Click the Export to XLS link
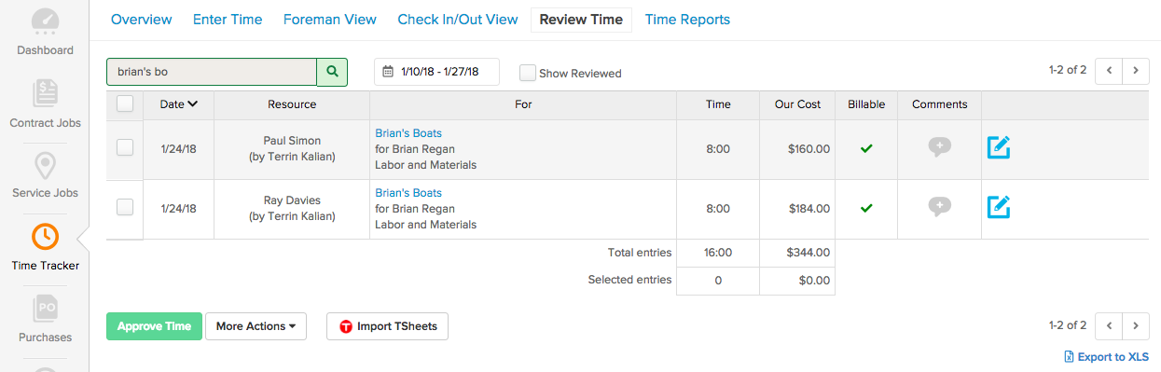This screenshot has height=372, width=1161. pyautogui.click(x=1106, y=357)
